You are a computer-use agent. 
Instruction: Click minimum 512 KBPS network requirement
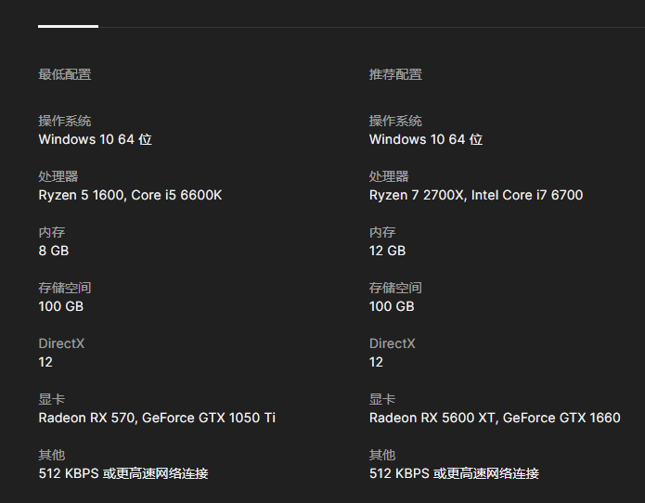[x=123, y=473]
